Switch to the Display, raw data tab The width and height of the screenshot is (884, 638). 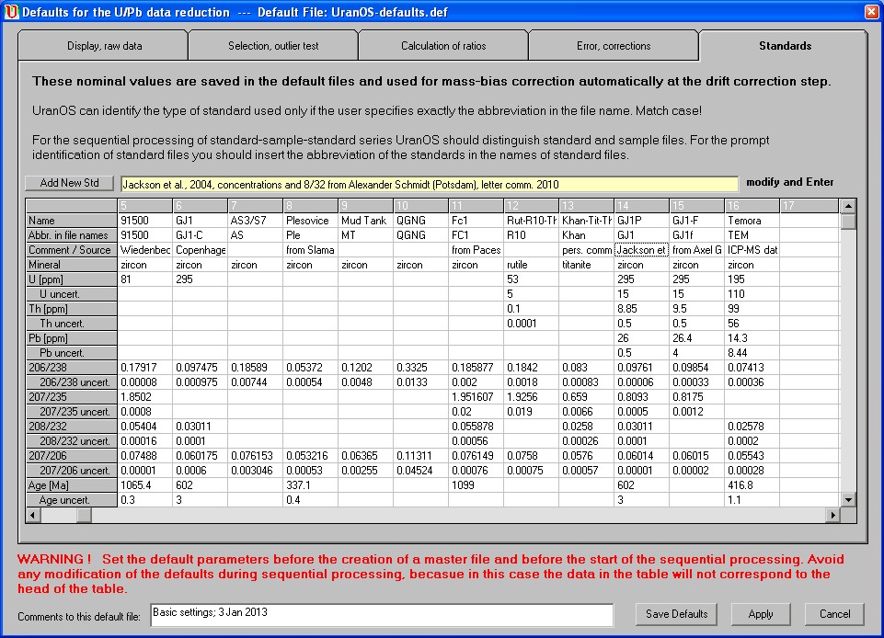(x=104, y=46)
